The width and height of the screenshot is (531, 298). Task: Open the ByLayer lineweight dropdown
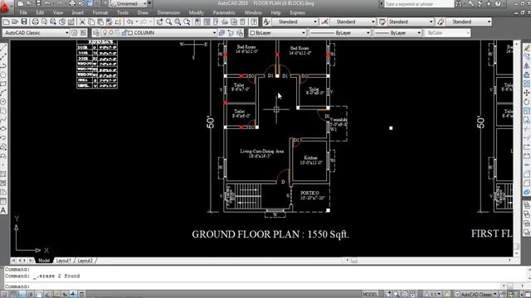point(419,33)
